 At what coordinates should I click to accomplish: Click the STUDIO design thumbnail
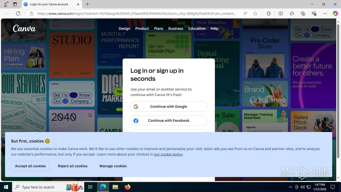(x=72, y=55)
